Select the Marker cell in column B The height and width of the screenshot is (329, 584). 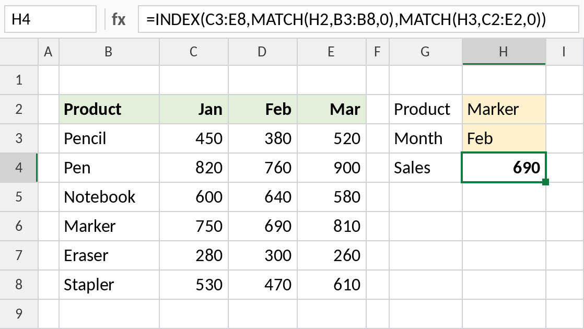pos(109,226)
